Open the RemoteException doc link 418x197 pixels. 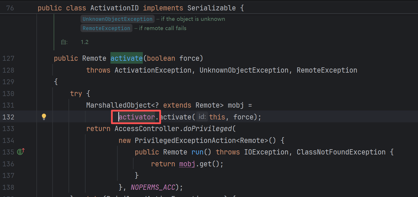click(106, 28)
